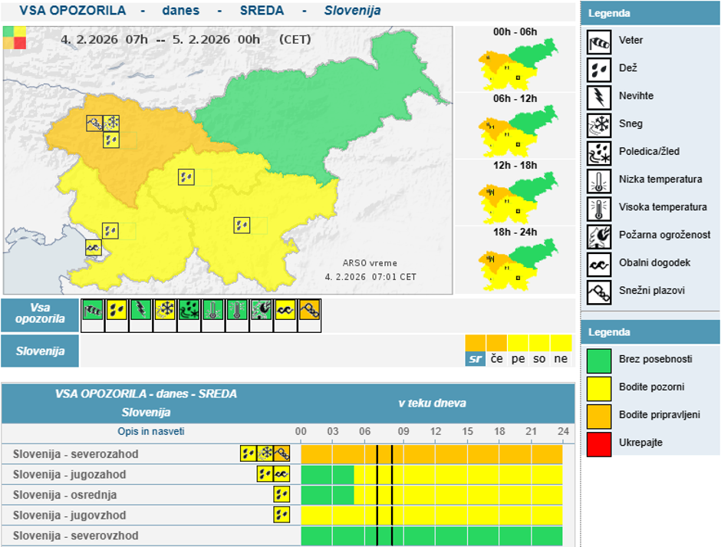Viewport: 721px width, 547px height.
Task: Open the Slovenija - severozahod region row
Action: tap(76, 454)
